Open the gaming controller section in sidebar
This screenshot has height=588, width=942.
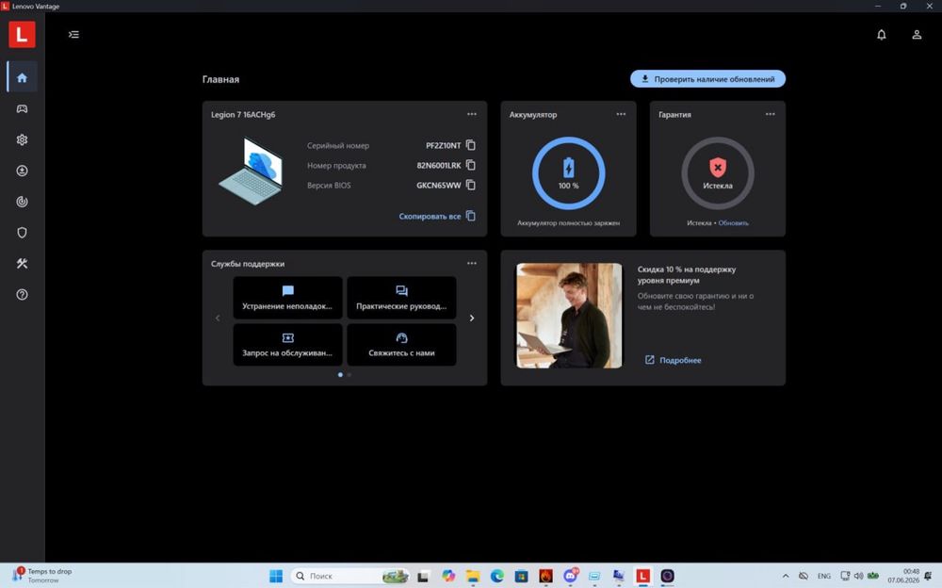tap(23, 108)
